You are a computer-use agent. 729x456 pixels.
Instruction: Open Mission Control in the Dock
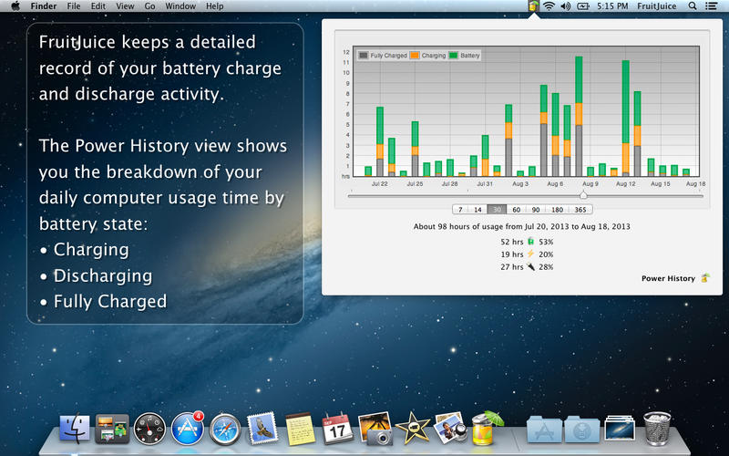click(112, 428)
